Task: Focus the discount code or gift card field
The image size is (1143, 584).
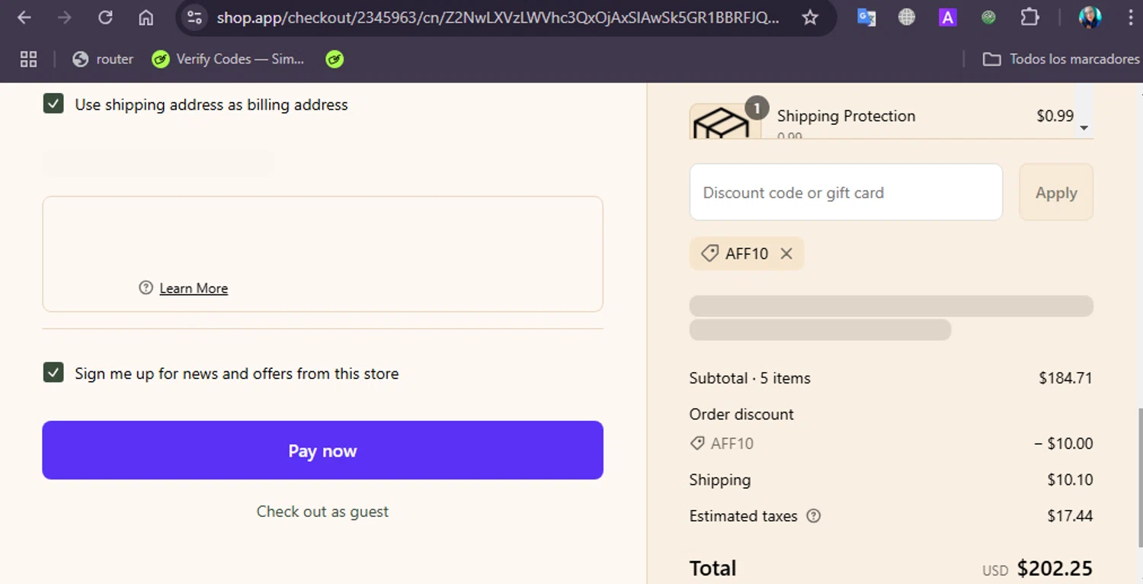Action: pos(846,193)
